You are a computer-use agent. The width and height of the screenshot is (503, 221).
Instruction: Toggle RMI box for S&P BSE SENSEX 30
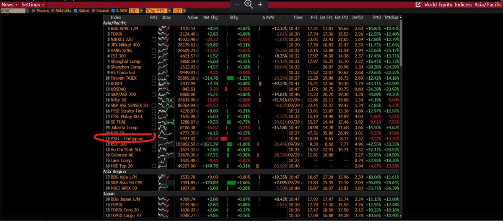154,105
